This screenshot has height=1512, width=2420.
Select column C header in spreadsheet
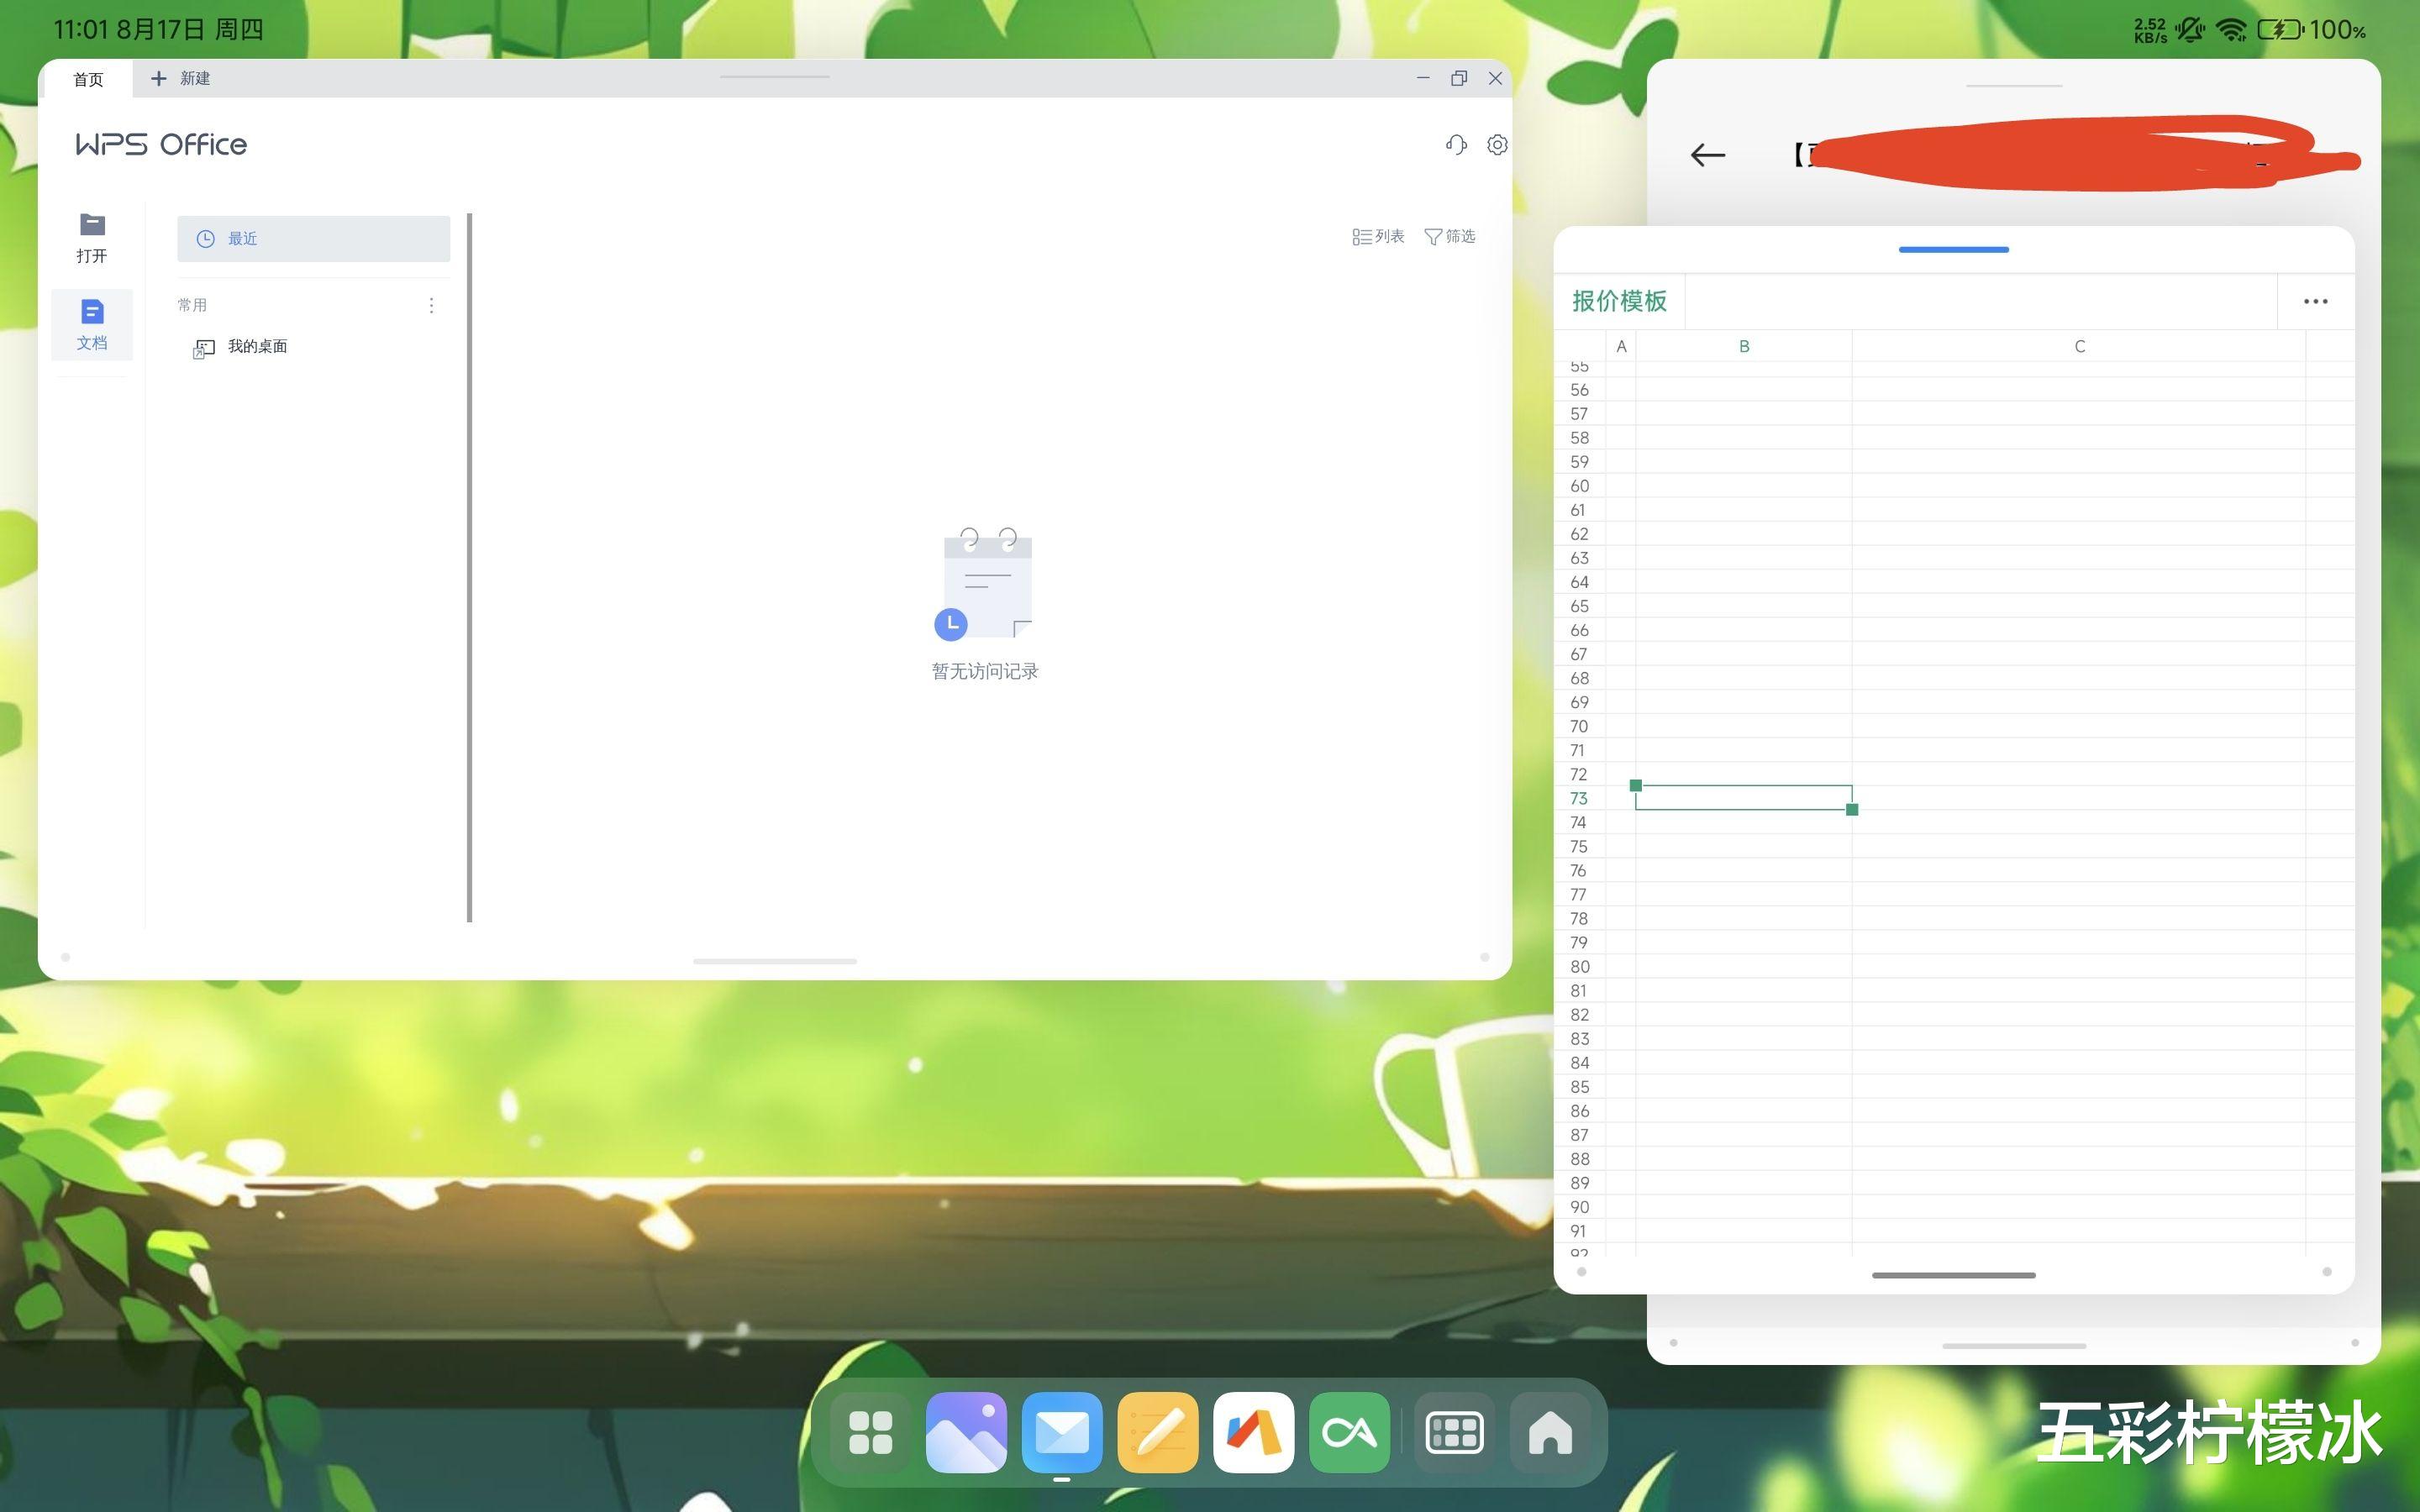tap(2078, 346)
